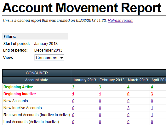This screenshot has height=125, width=166.
Task: Click the New Inactive Accounts row label
Action: coord(23,108)
